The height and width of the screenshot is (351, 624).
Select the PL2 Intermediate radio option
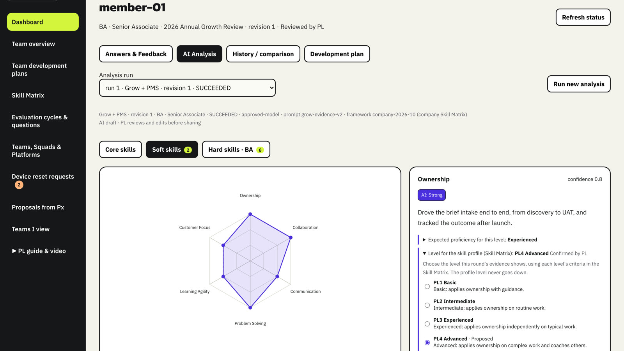(427, 305)
